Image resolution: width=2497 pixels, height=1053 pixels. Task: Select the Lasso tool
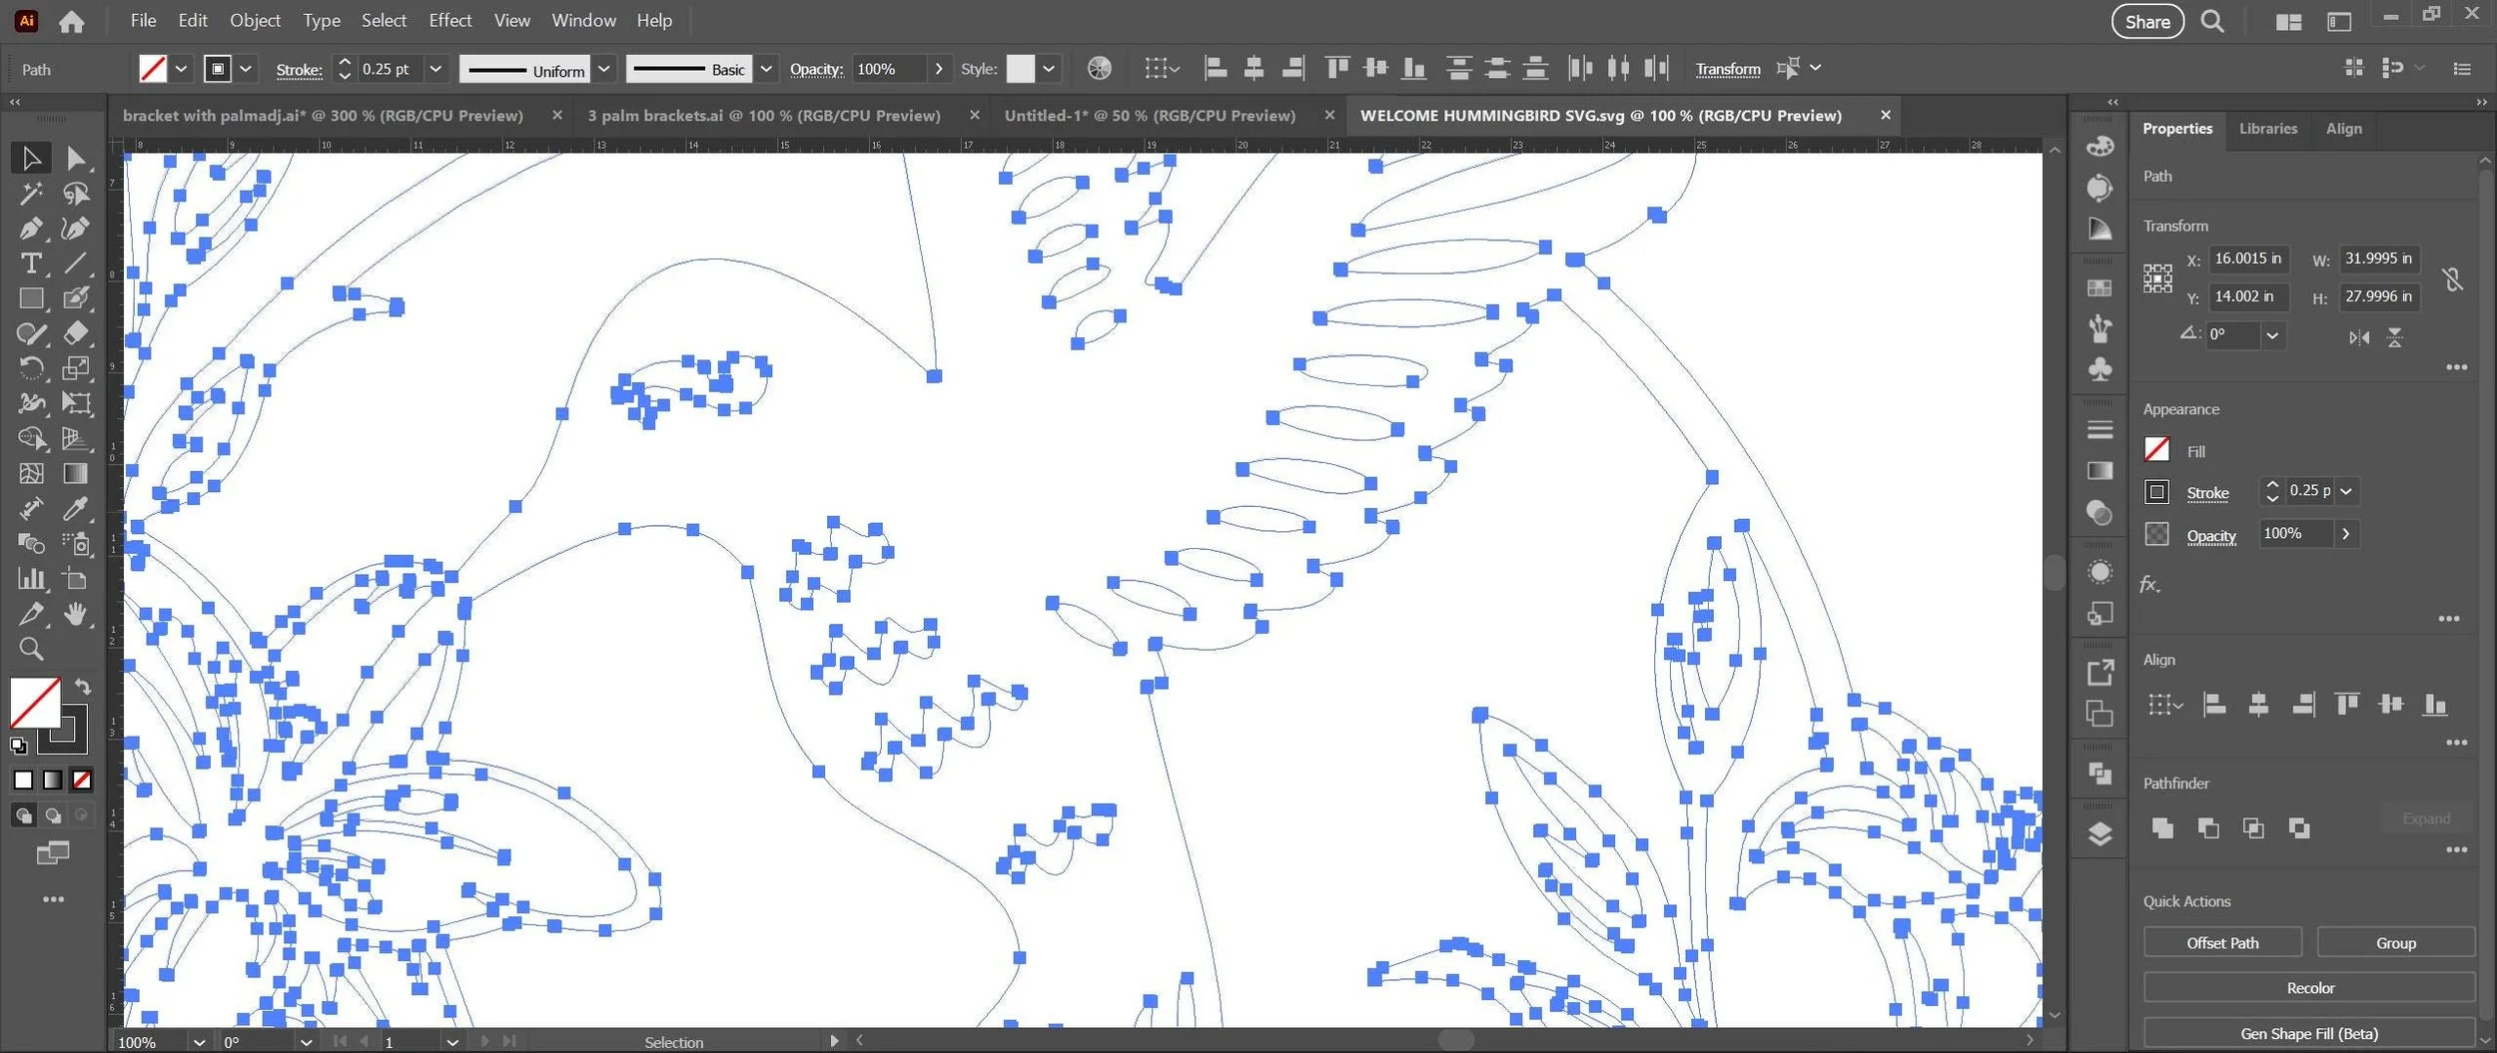[76, 193]
